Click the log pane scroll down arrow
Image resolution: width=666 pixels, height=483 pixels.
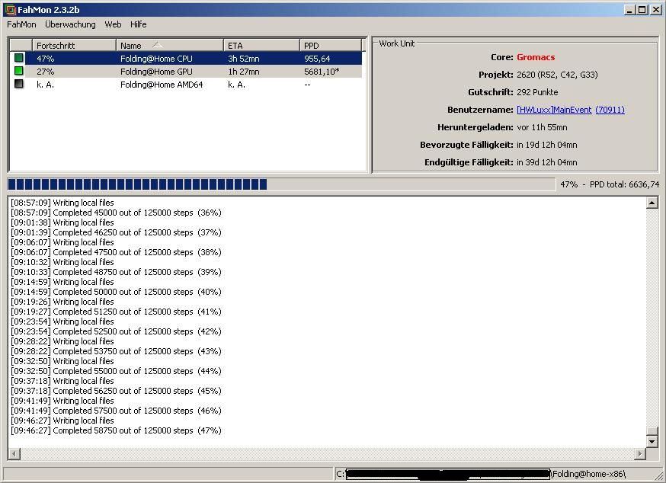pos(652,441)
